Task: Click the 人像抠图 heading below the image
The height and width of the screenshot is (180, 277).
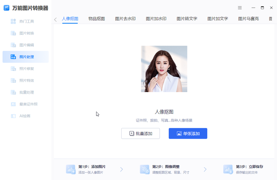Action: pyautogui.click(x=164, y=112)
